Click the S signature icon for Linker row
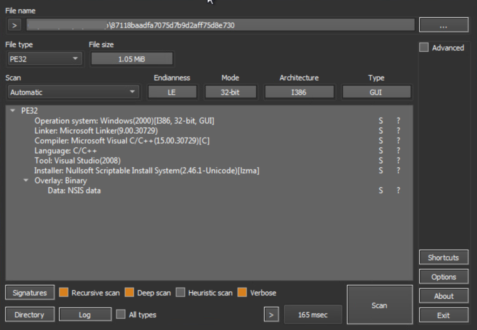Image resolution: width=477 pixels, height=330 pixels. coord(381,131)
